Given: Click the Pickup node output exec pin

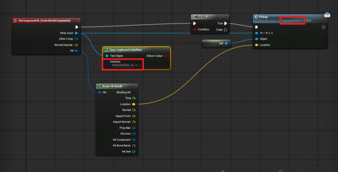Looking at the screenshot, I should pyautogui.click(x=323, y=27).
